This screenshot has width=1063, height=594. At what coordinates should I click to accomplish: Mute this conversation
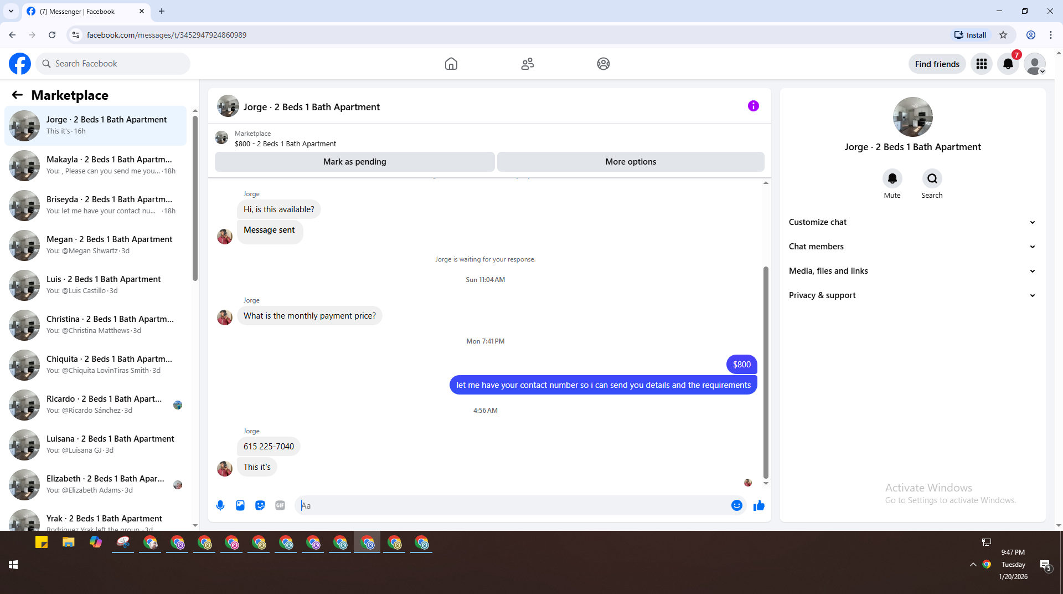pos(892,178)
